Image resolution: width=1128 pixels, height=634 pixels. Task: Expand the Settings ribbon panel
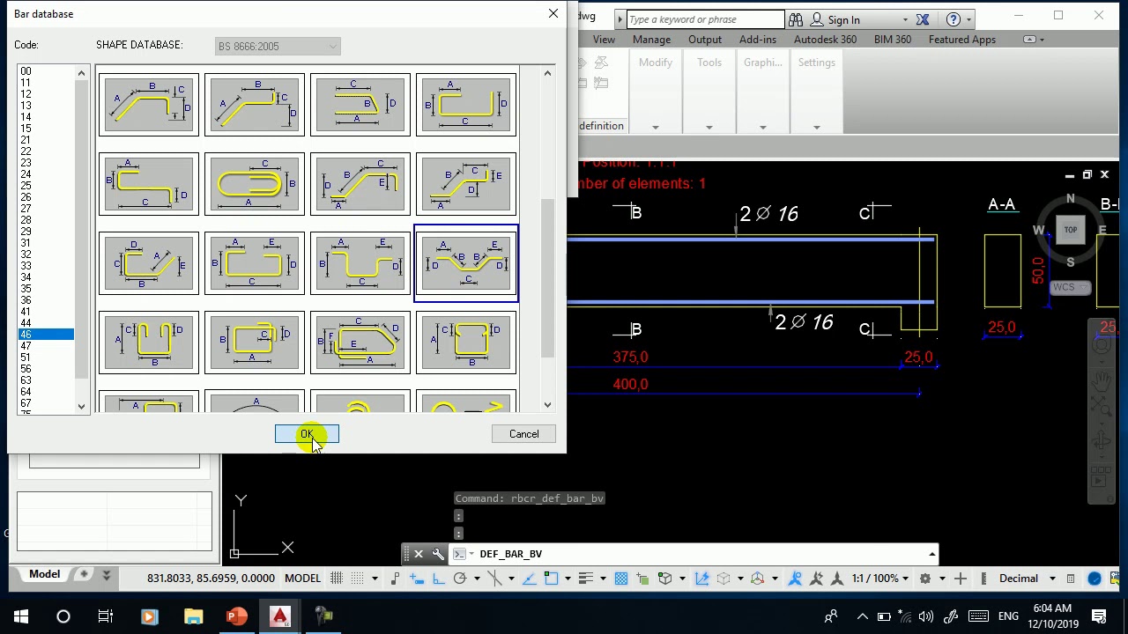click(816, 127)
